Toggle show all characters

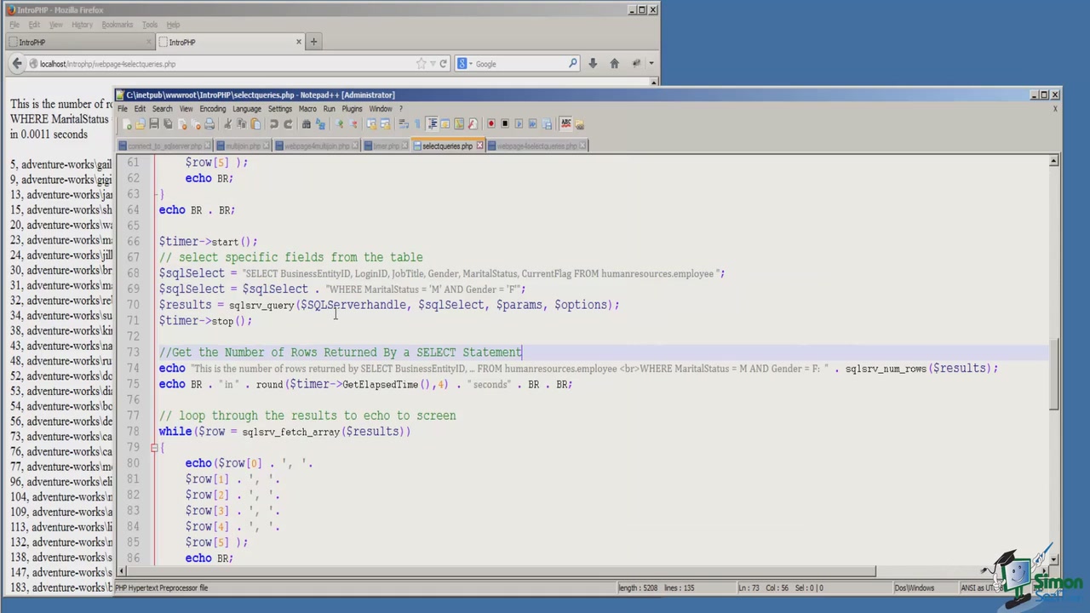click(x=417, y=124)
